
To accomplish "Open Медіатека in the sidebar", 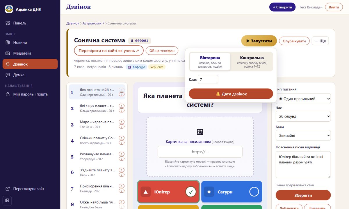I will (30, 53).
